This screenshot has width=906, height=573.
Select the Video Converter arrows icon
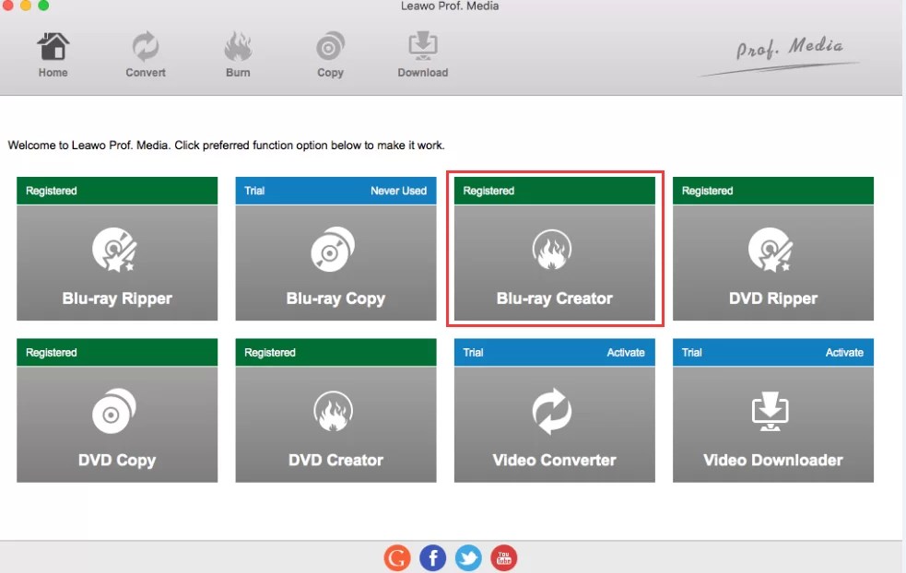pos(554,408)
